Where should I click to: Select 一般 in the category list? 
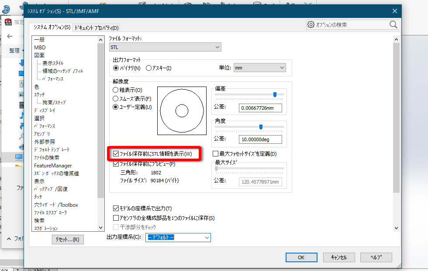click(x=39, y=40)
